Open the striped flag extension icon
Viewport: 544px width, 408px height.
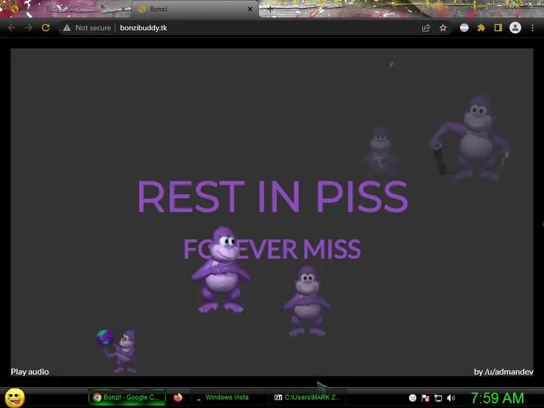pos(464,28)
